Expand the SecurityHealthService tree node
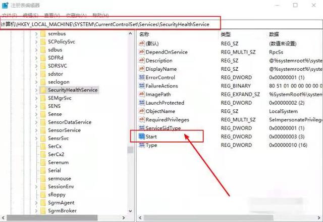This screenshot has width=323, height=222. [36, 90]
